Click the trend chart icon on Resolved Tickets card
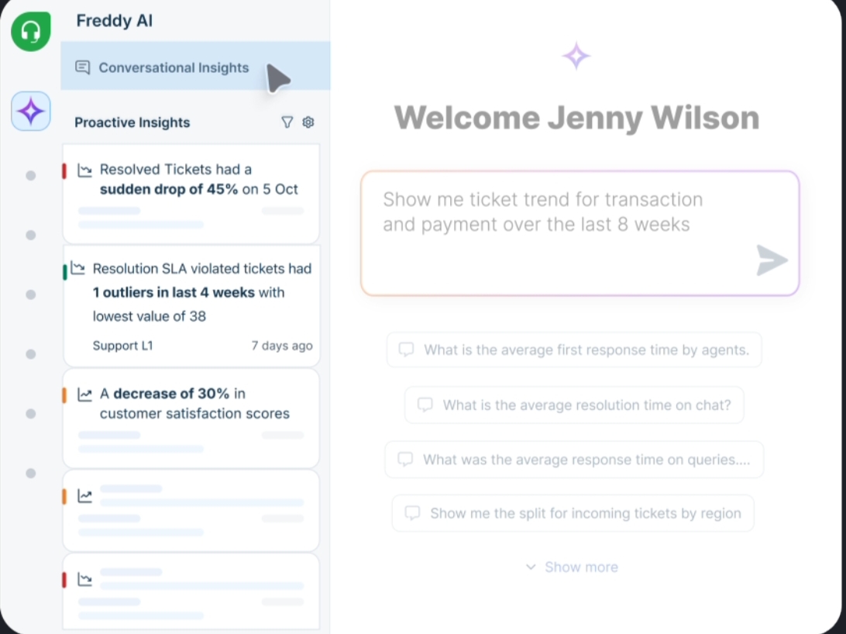 [85, 170]
